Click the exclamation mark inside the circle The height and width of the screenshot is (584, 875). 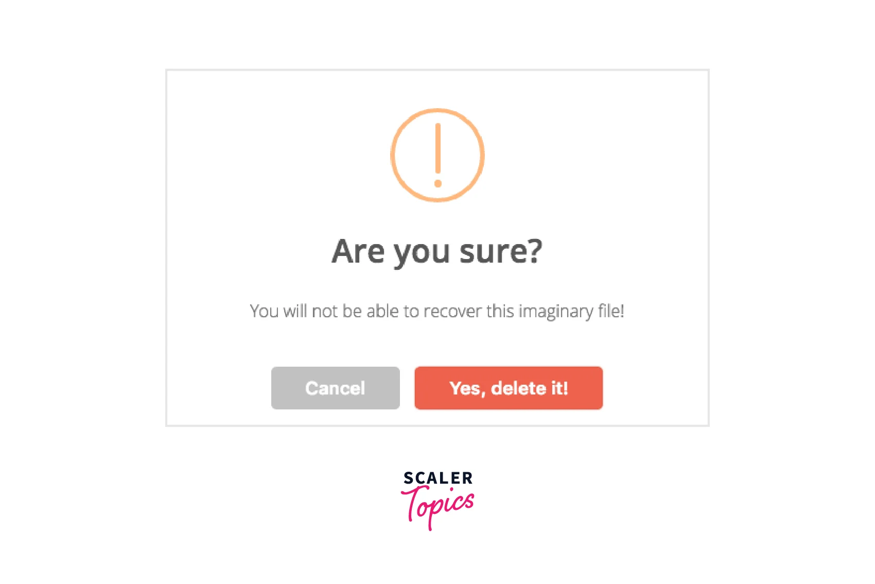pyautogui.click(x=437, y=148)
